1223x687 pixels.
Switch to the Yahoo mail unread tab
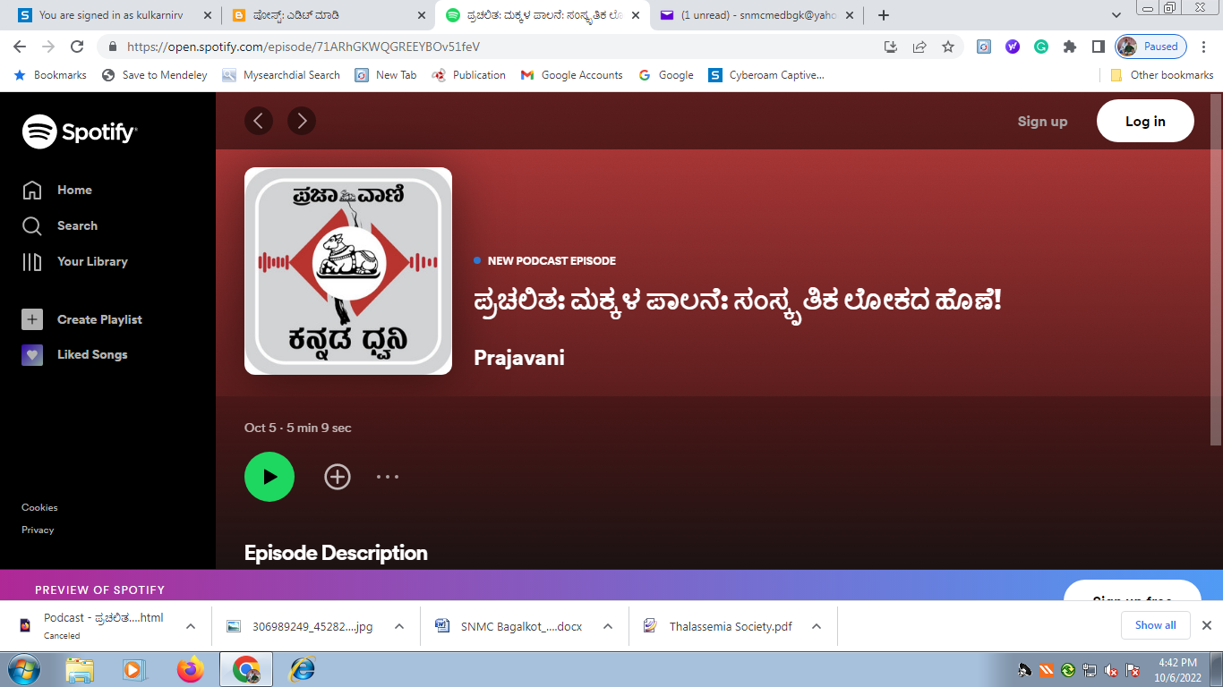(x=757, y=15)
